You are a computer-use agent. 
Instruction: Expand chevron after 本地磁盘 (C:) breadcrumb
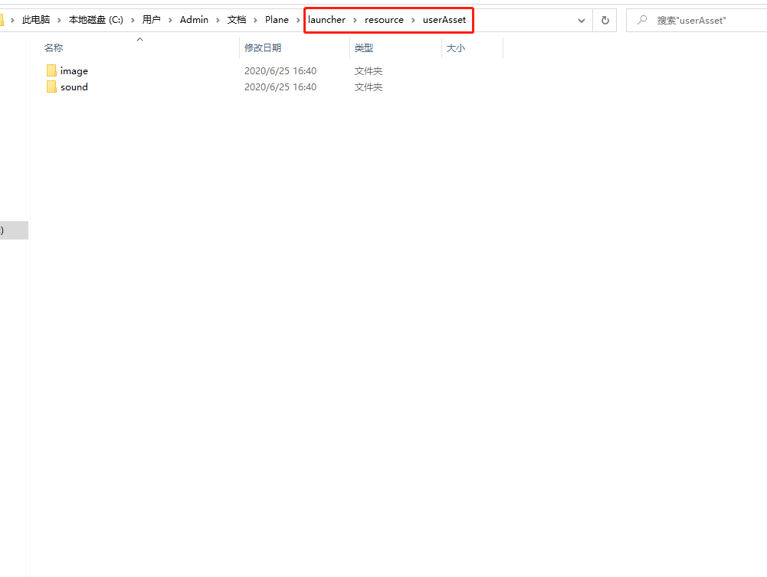point(133,20)
